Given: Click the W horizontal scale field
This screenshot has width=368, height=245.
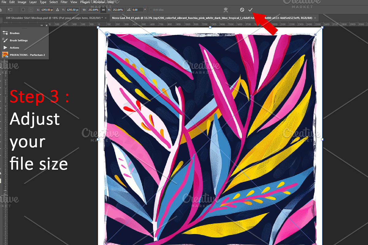Looking at the screenshot, I should pyautogui.click(x=94, y=10).
